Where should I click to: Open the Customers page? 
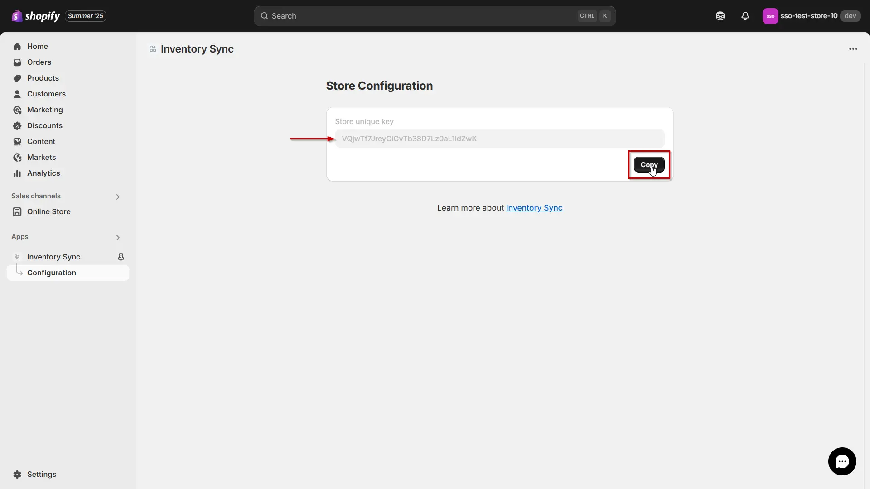click(x=46, y=94)
